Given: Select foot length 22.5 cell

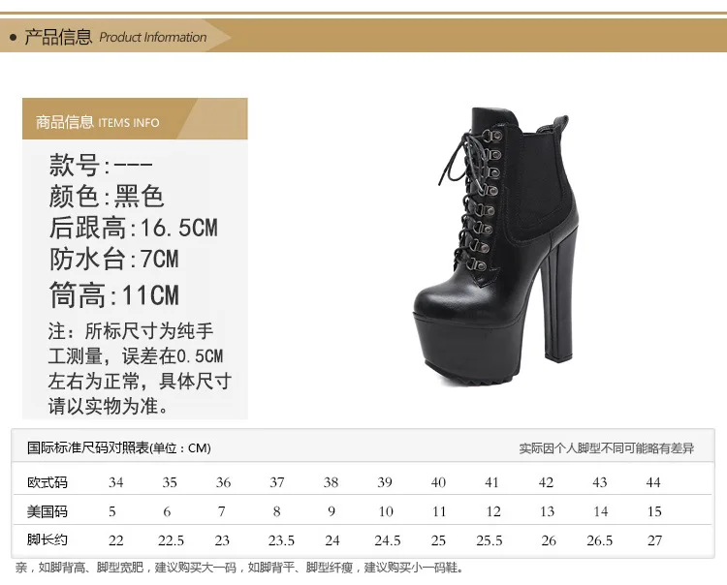Looking at the screenshot, I should [171, 540].
